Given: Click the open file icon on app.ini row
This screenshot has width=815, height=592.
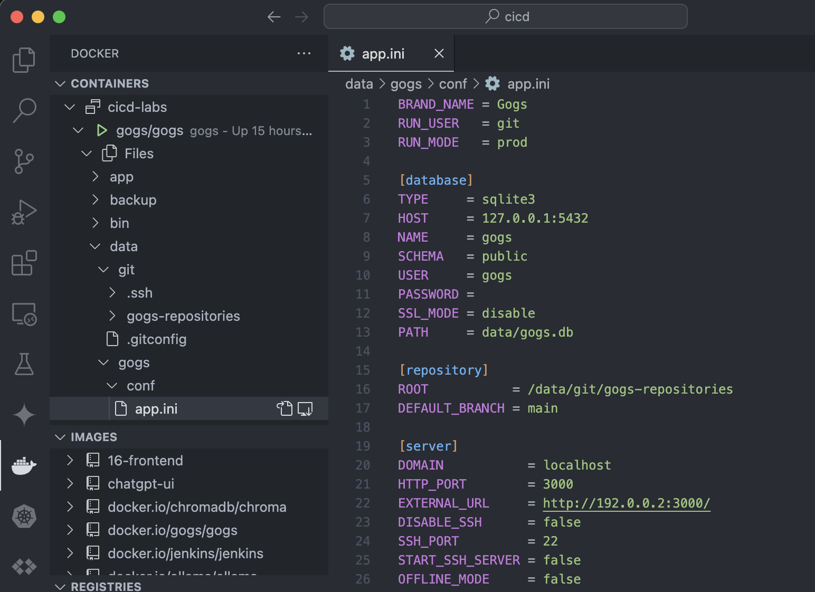Looking at the screenshot, I should click(285, 408).
